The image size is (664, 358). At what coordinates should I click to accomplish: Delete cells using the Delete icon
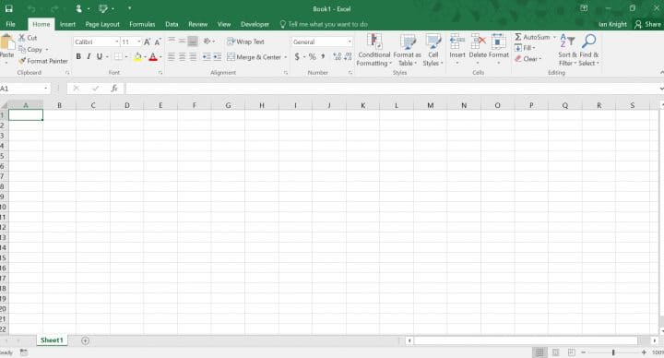tap(478, 42)
